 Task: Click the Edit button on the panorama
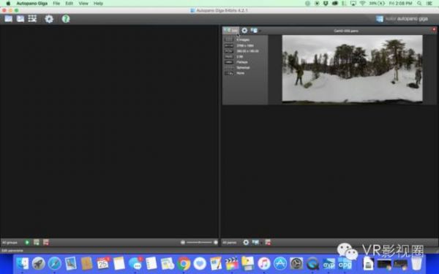(x=231, y=31)
